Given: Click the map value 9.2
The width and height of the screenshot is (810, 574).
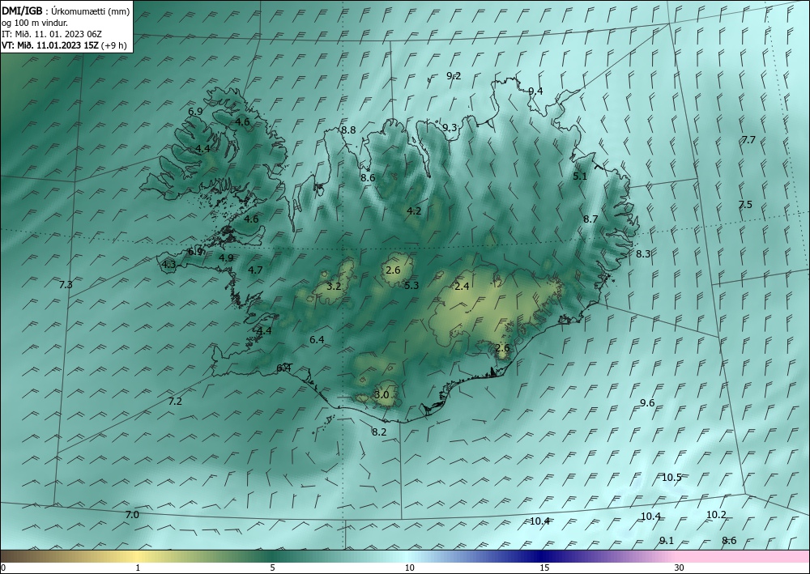Looking at the screenshot, I should [454, 76].
